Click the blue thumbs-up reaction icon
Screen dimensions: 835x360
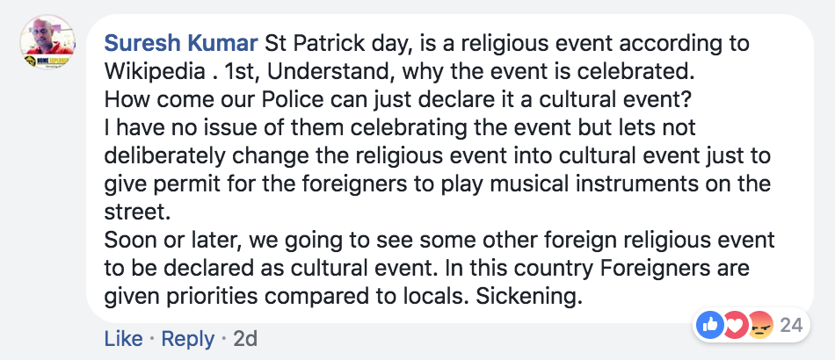(710, 324)
